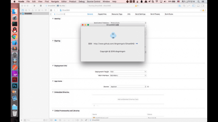The width and height of the screenshot is (218, 122).
Task: Open the GhostSKB target selector popup
Action: [x=59, y=14]
